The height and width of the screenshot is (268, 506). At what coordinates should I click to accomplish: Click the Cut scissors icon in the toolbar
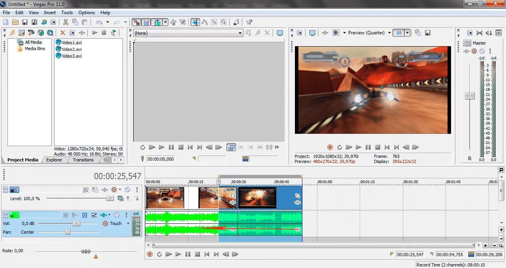[66, 22]
